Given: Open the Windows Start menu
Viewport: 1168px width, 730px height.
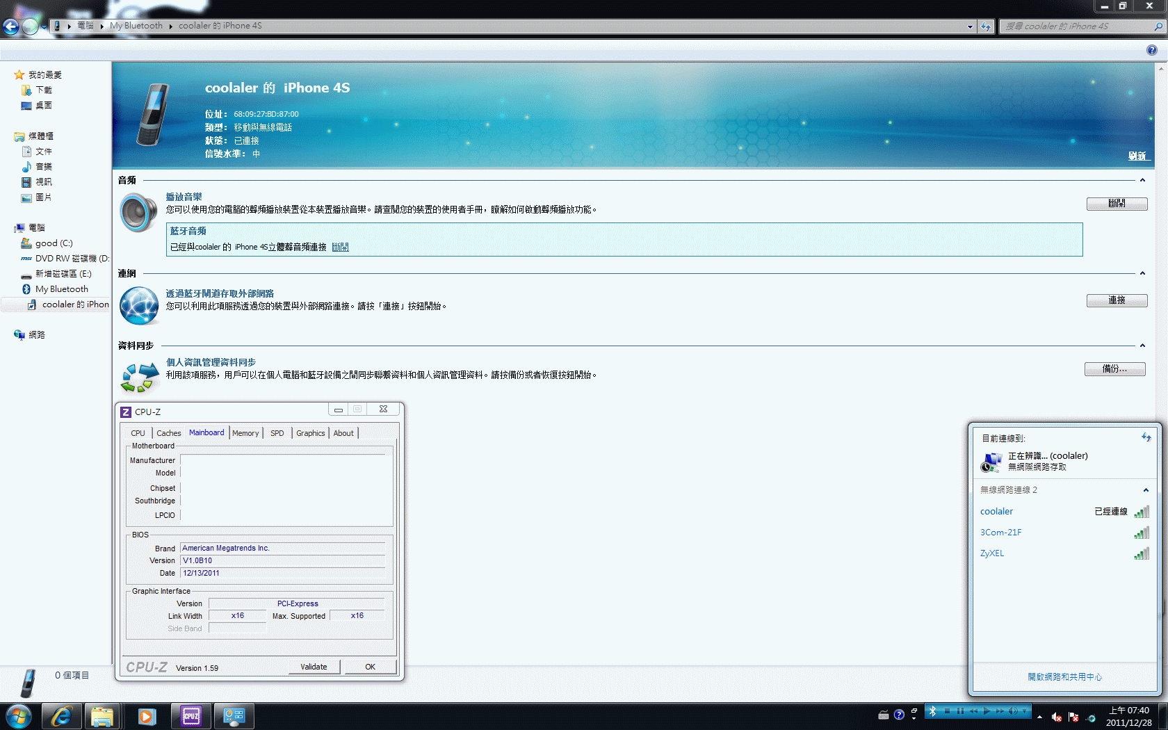Looking at the screenshot, I should point(19,716).
